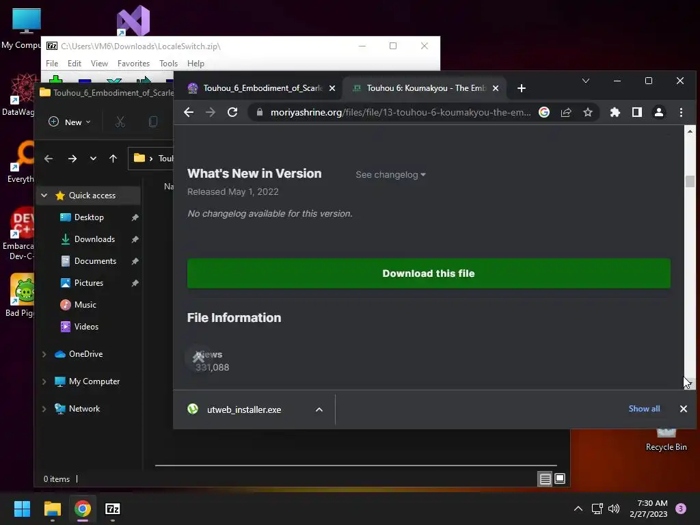Expand utweb_installer.exe download options arrow
This screenshot has height=525, width=700.
(319, 409)
